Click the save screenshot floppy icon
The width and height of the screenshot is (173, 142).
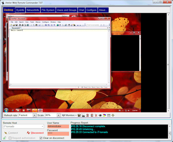pos(79,115)
